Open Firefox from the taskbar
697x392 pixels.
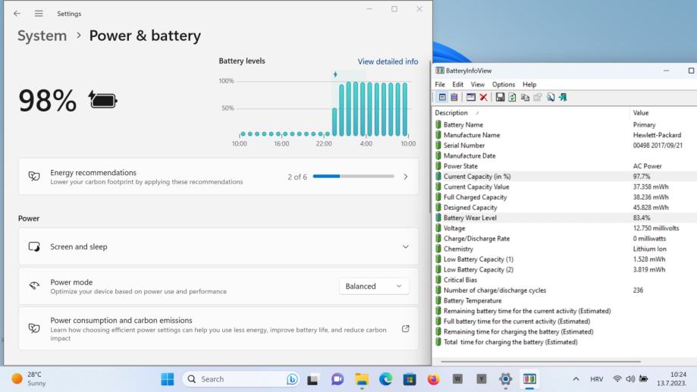(434, 379)
